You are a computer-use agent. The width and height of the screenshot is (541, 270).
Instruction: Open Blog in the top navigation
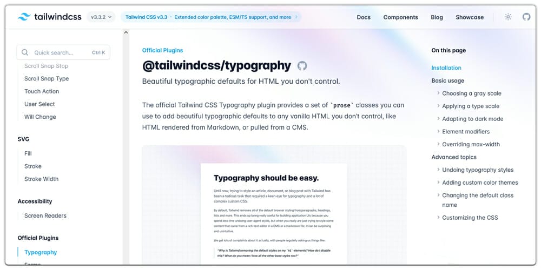click(437, 17)
